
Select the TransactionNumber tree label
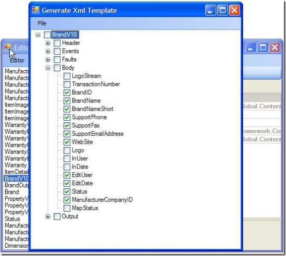(x=96, y=84)
